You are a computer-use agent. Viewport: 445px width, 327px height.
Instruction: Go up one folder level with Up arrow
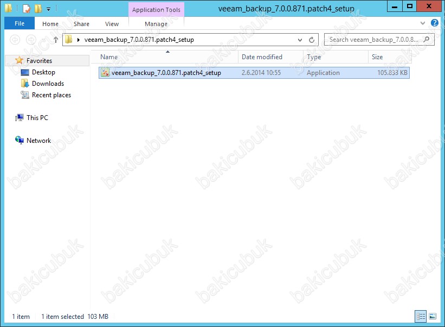coord(56,40)
